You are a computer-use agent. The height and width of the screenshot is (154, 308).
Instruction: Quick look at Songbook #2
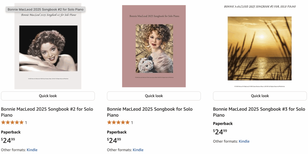point(48,96)
